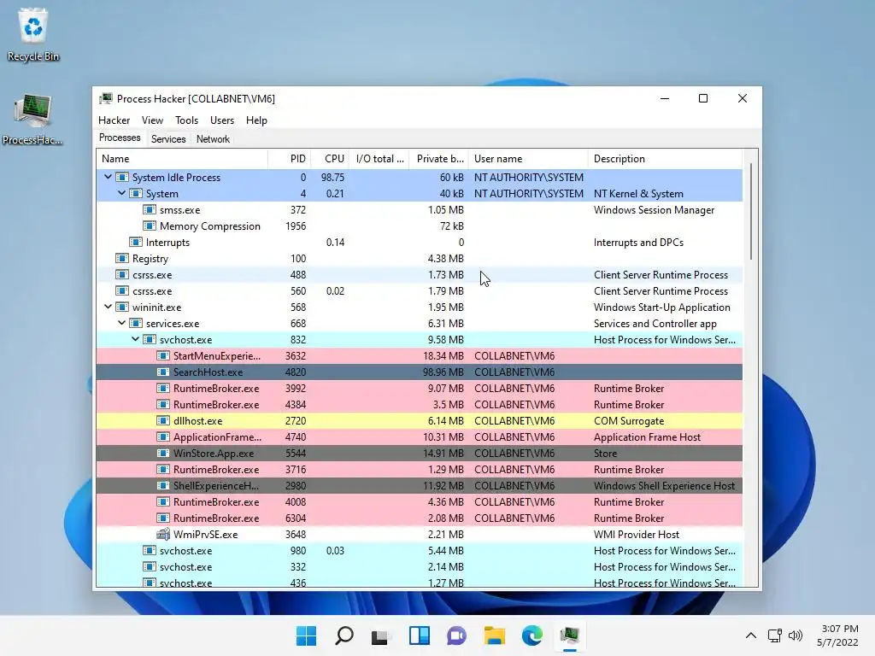Open the volume tray icon
This screenshot has width=875, height=656.
796,635
